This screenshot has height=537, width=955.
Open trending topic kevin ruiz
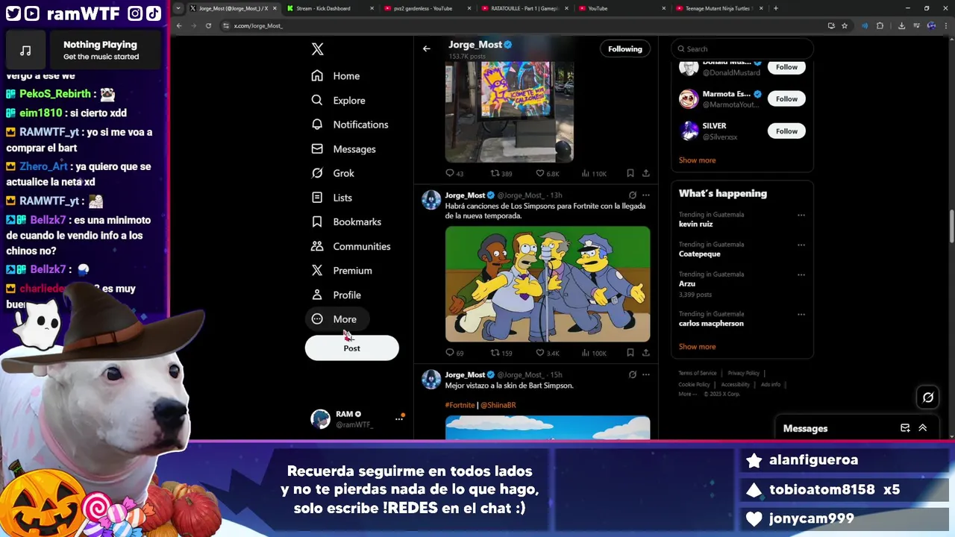click(695, 224)
